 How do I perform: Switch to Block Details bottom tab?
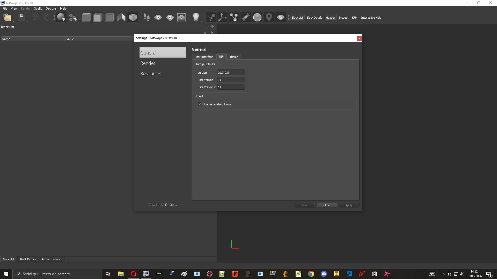[28, 259]
